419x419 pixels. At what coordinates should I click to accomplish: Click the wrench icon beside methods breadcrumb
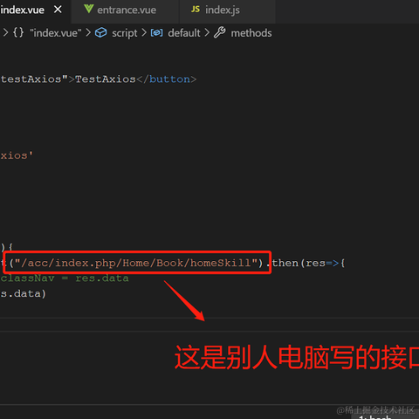(220, 32)
